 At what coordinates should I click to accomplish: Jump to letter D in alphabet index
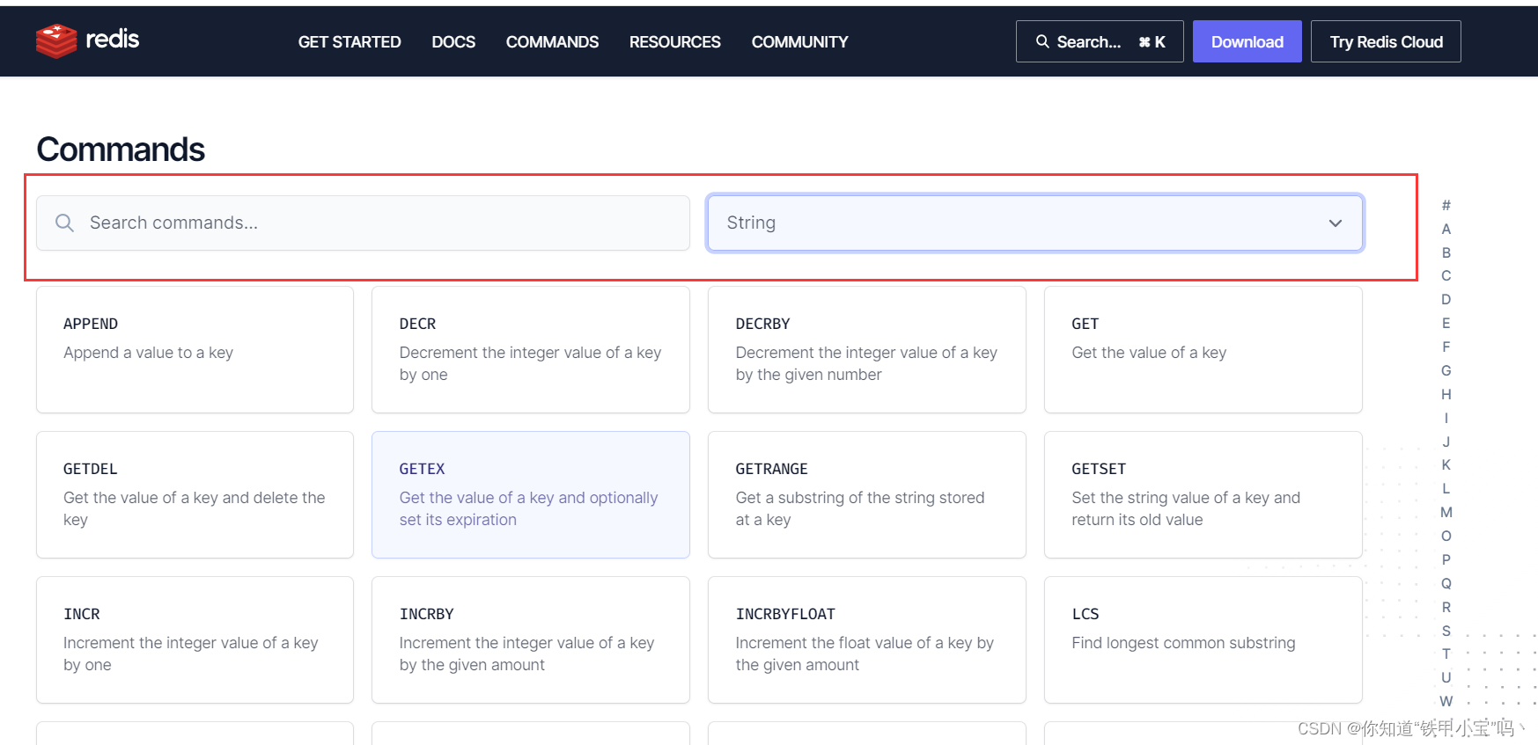[1446, 299]
